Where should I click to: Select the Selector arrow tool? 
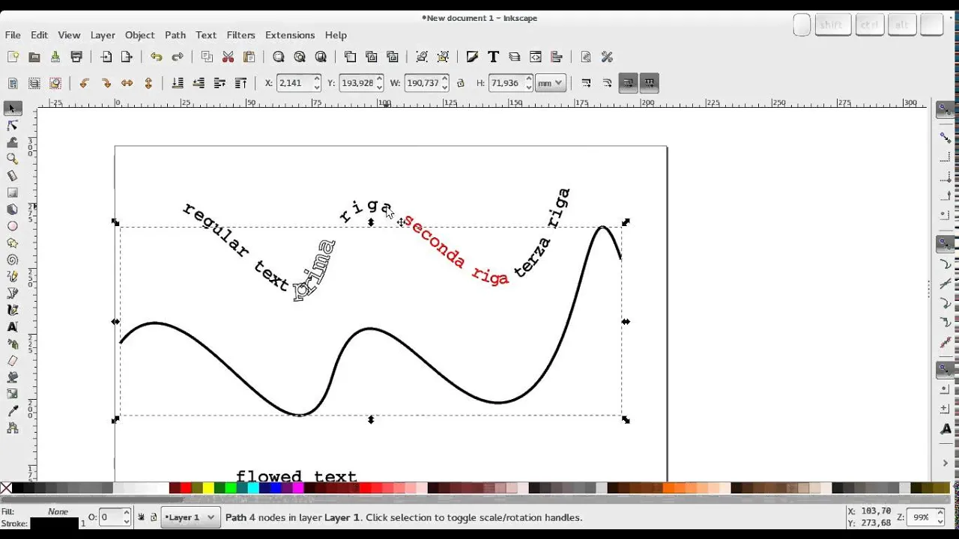coord(12,109)
